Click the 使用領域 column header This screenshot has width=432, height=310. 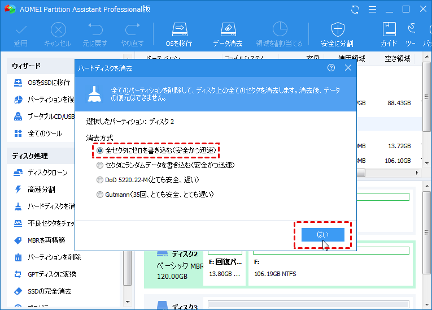click(351, 58)
